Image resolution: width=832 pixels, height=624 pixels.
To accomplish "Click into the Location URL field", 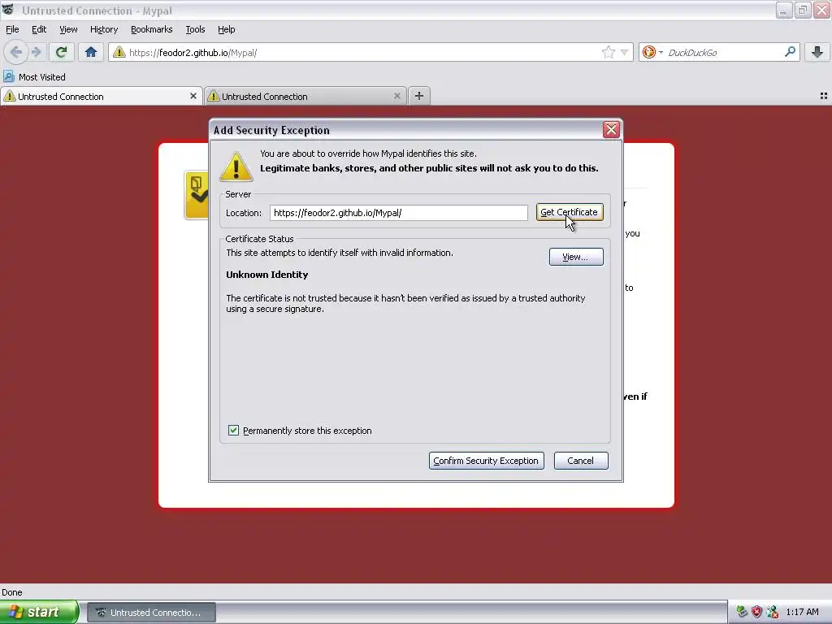I will 398,213.
